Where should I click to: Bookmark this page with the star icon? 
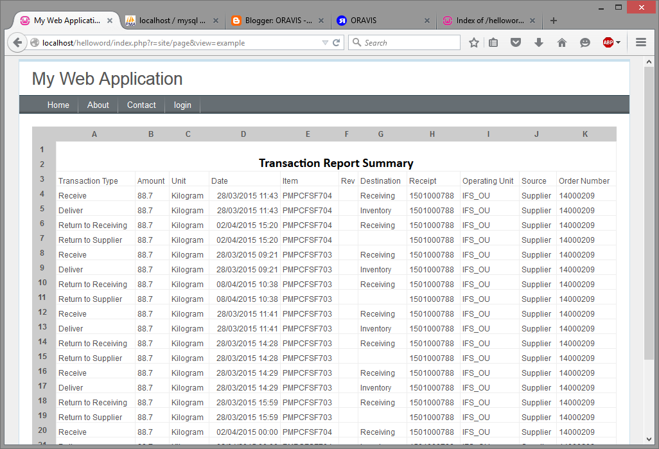[473, 42]
